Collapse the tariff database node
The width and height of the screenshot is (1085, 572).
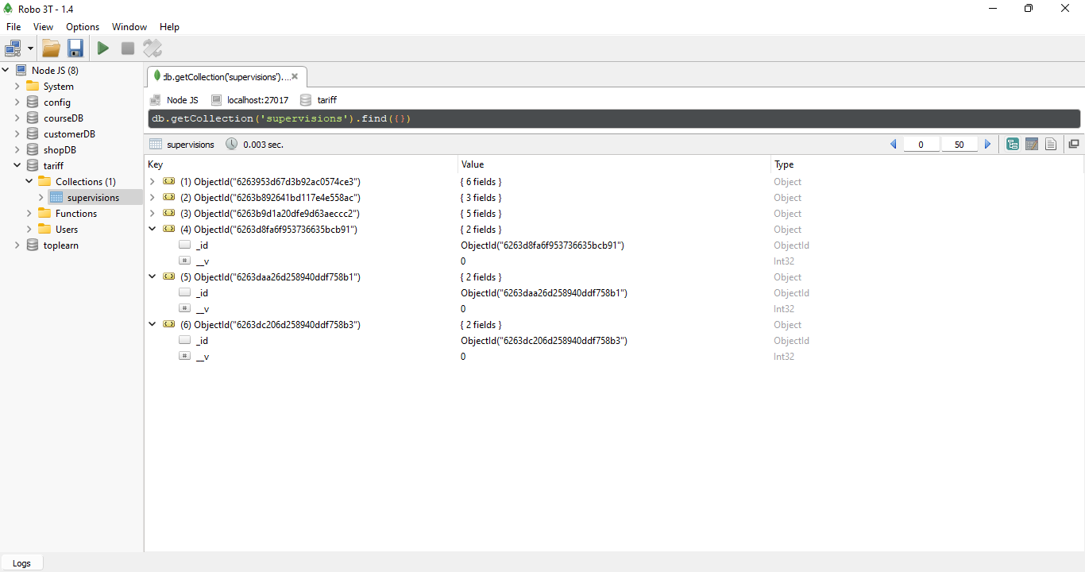click(17, 166)
